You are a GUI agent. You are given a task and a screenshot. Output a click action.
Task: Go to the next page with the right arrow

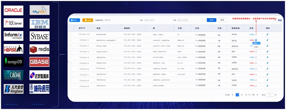pos(257,95)
